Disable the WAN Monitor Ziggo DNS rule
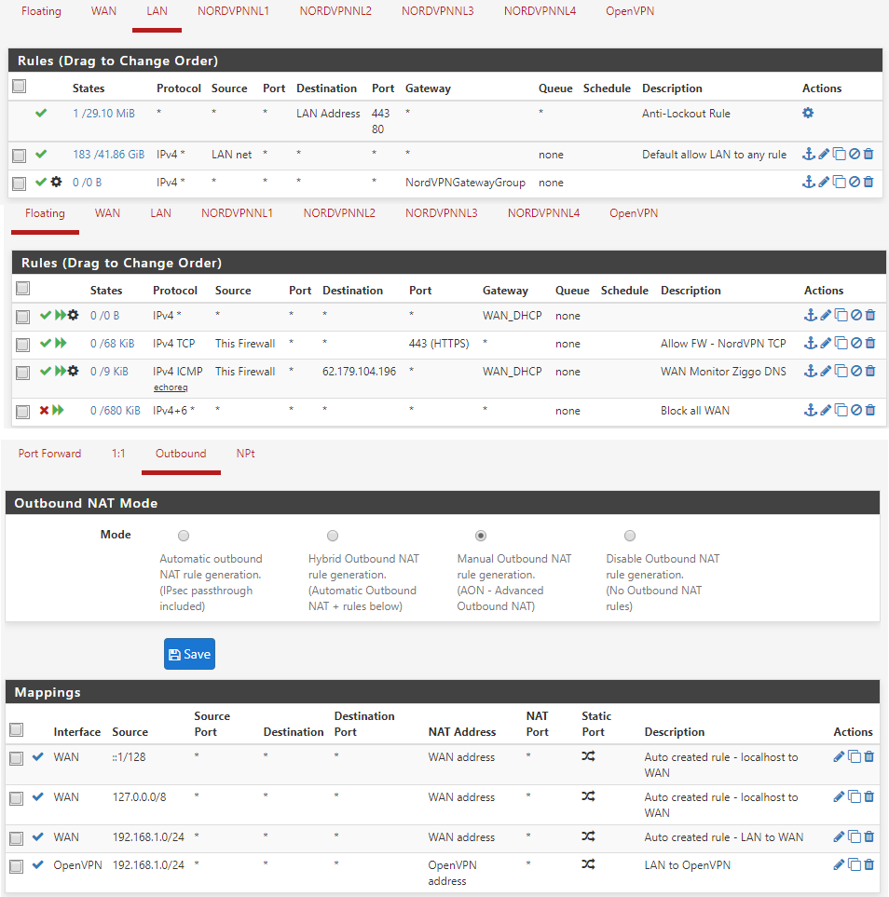Image resolution: width=889 pixels, height=897 pixels. [855, 372]
